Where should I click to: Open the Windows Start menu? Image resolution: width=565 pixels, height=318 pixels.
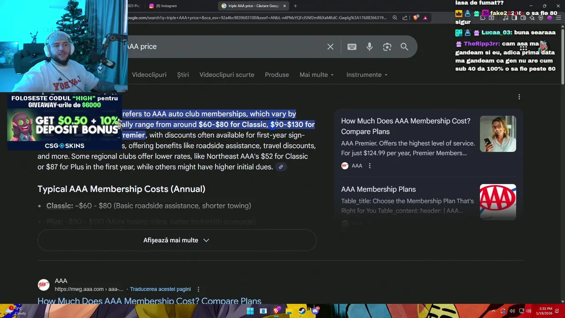(x=250, y=311)
